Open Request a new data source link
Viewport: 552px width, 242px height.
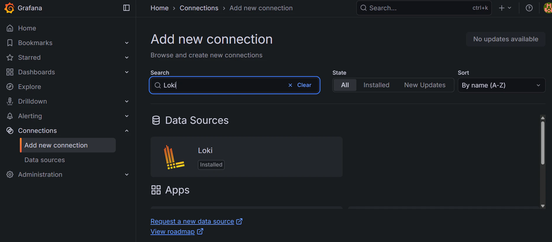click(x=192, y=222)
